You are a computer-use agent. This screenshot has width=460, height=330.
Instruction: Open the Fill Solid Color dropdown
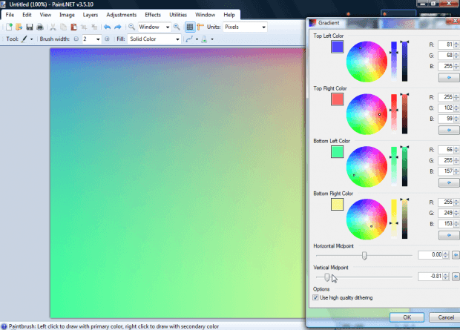(154, 39)
